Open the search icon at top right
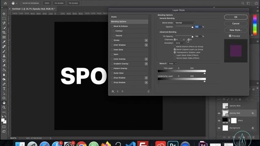The image size is (260, 146). [x=243, y=3]
